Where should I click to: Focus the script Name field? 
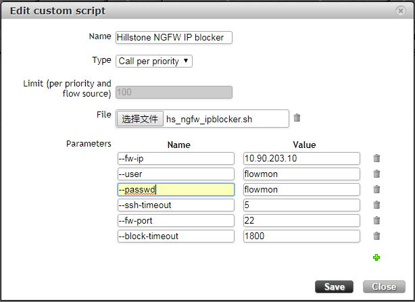click(x=174, y=37)
